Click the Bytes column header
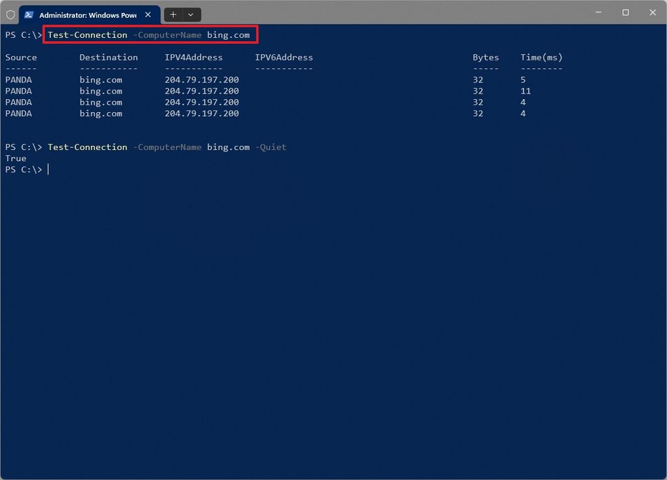 point(485,57)
